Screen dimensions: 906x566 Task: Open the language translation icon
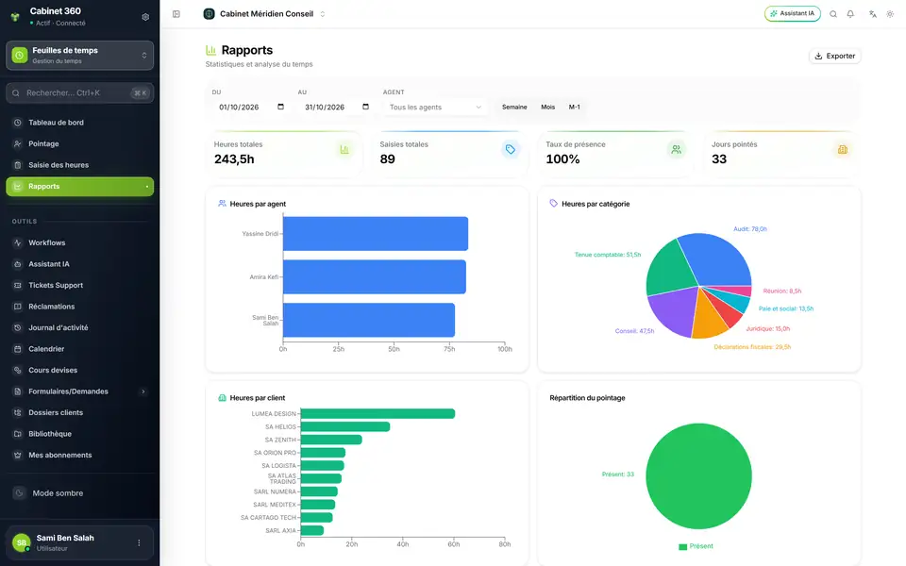point(872,14)
